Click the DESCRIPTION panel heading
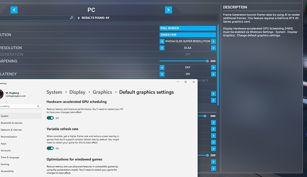This screenshot has height=177, width=307. tap(235, 7)
